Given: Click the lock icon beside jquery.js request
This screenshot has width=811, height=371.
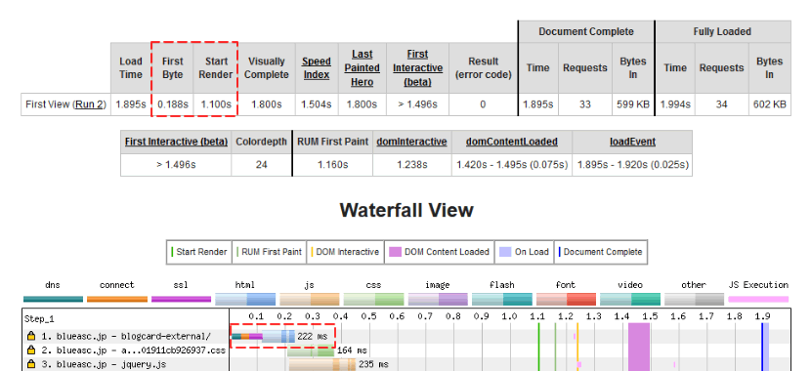Looking at the screenshot, I should (x=31, y=364).
